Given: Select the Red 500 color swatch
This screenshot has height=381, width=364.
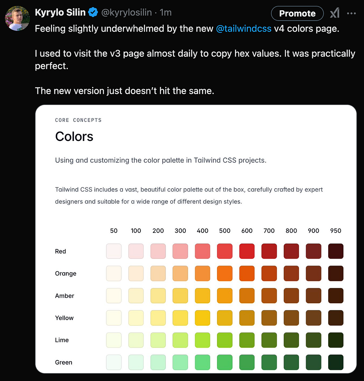Looking at the screenshot, I should pos(225,251).
